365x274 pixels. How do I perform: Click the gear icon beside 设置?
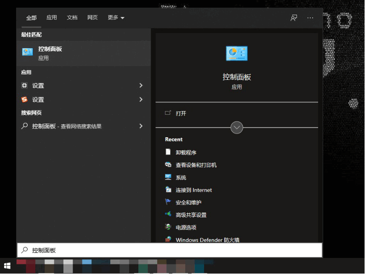tap(24, 85)
